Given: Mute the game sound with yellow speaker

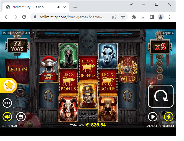Looking at the screenshot, I should click(x=7, y=117).
